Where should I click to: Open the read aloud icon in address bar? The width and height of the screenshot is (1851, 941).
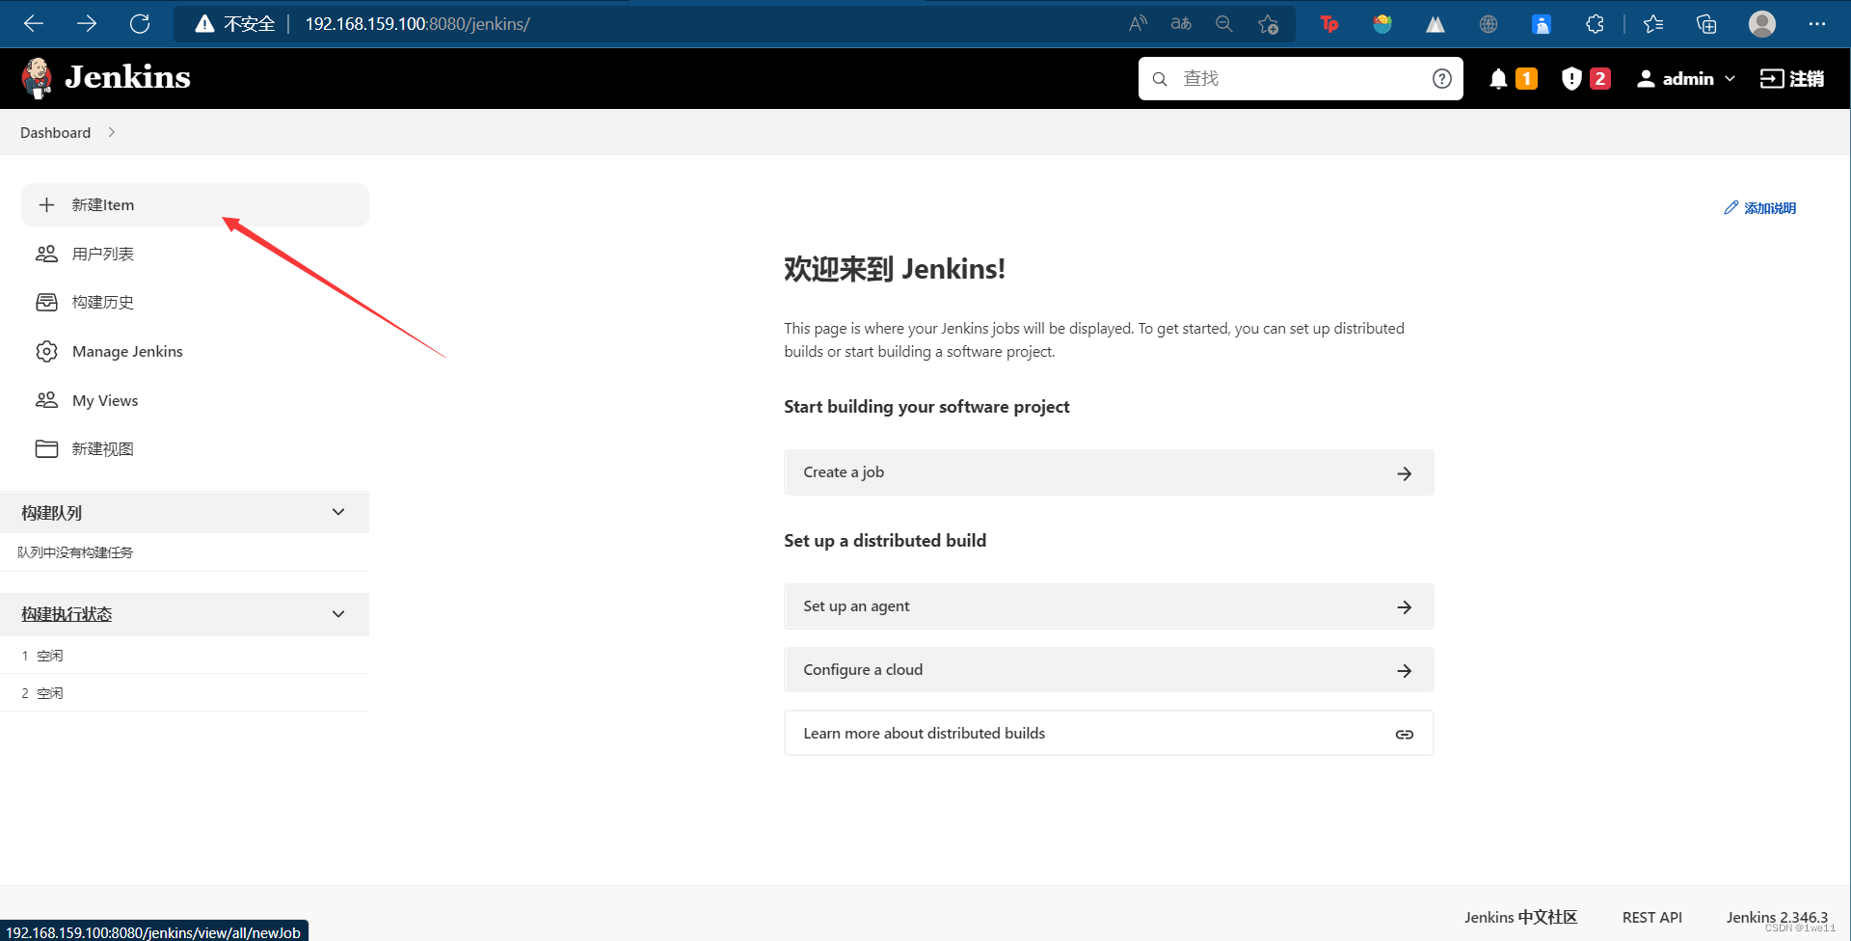(x=1138, y=24)
